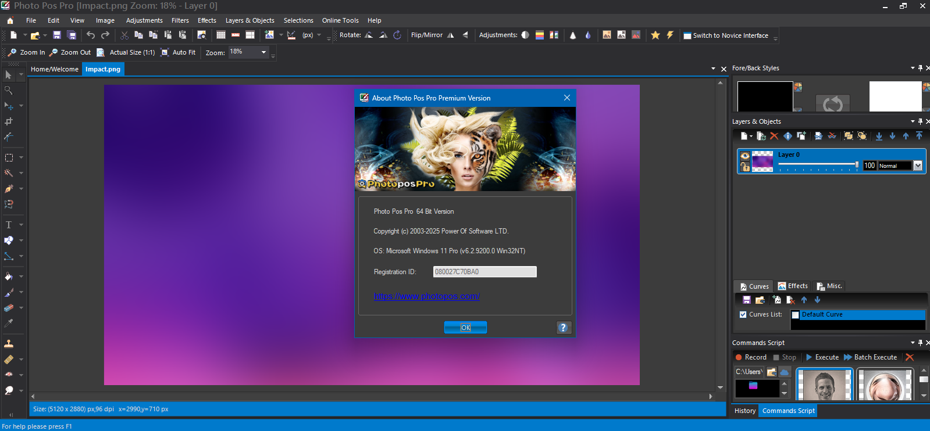Click the Undo arrow icon

[91, 35]
